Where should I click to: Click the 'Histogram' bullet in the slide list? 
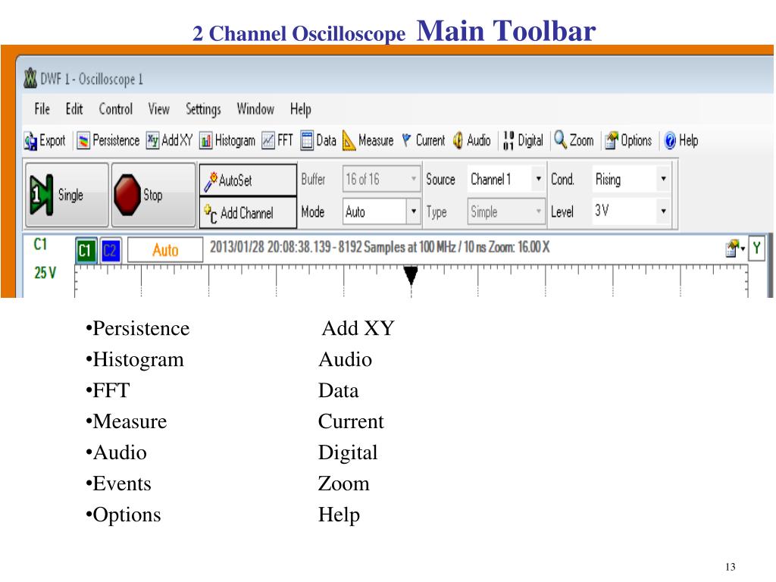135,360
